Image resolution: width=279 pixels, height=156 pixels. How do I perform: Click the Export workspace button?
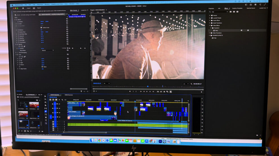tap(39, 8)
